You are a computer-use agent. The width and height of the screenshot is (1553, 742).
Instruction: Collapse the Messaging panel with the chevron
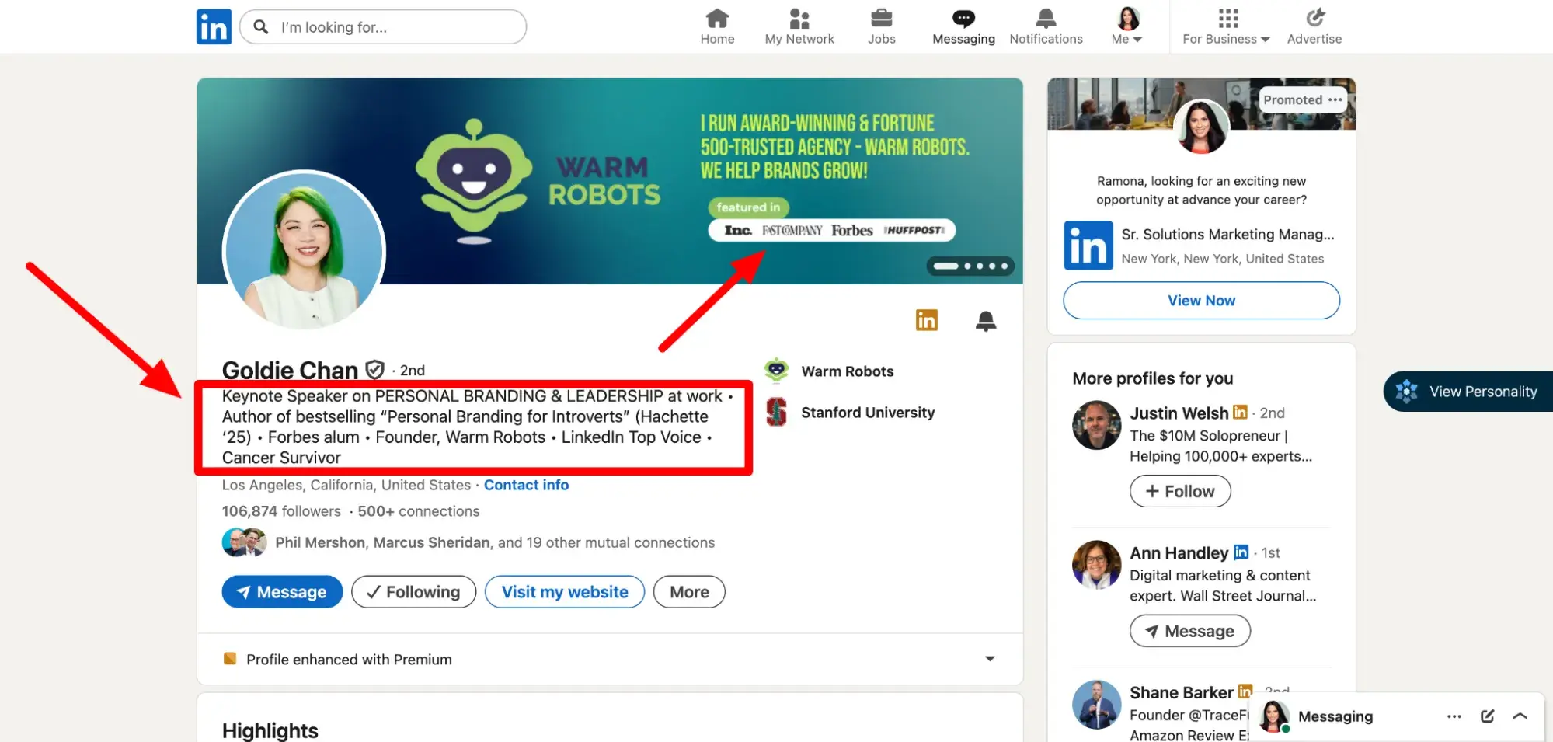(1520, 716)
